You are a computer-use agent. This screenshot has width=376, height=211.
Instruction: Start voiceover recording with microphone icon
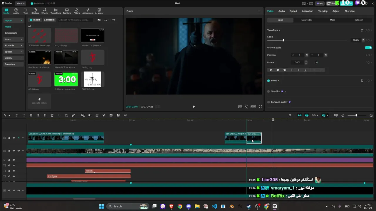point(290,115)
